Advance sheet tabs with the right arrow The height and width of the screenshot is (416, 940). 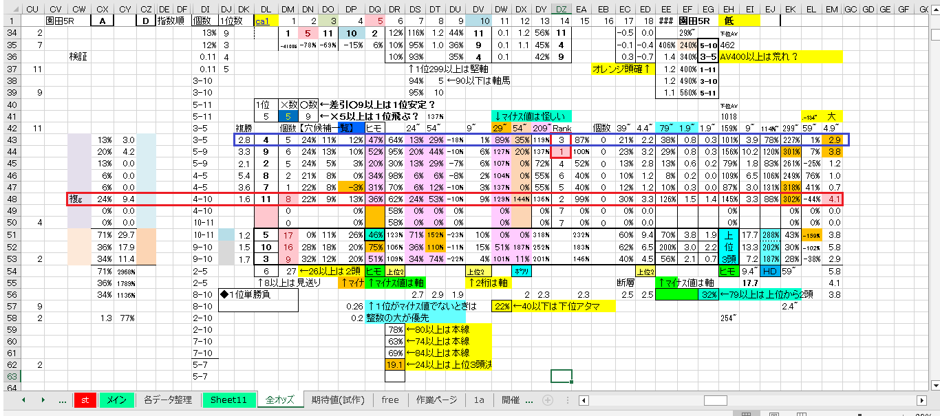pos(43,400)
